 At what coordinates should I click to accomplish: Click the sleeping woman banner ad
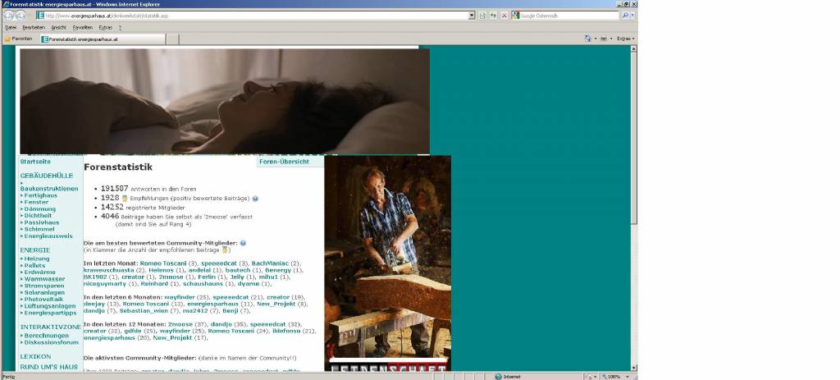click(225, 101)
